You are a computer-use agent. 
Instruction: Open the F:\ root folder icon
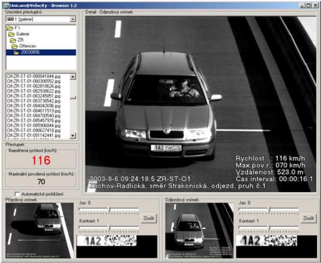pyautogui.click(x=10, y=28)
